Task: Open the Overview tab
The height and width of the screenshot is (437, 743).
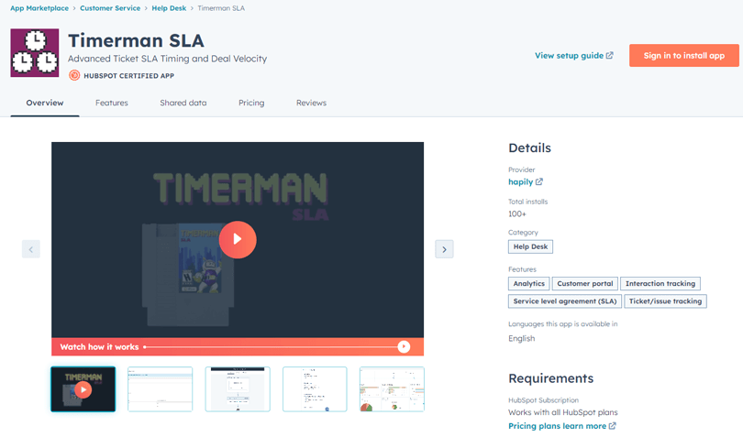Action: [45, 103]
